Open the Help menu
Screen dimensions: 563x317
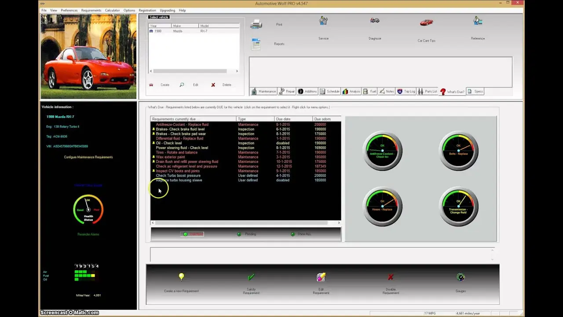[x=182, y=10]
